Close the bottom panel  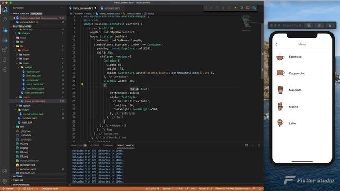tap(259, 145)
